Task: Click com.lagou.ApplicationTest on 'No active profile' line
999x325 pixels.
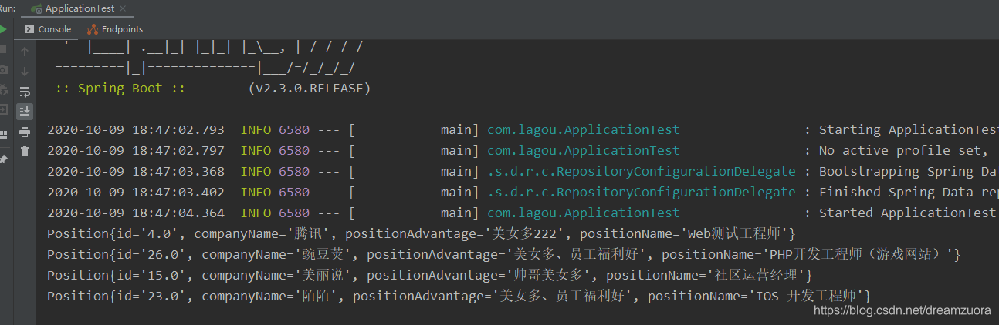Action: coord(584,151)
